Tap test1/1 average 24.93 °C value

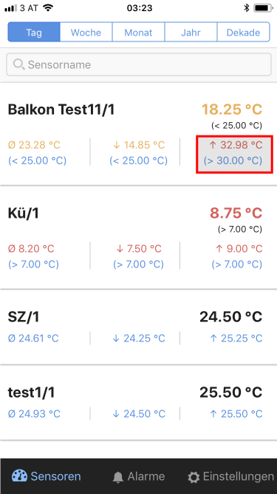pos(34,414)
